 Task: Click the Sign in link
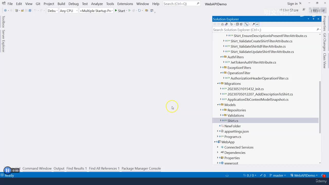click(x=292, y=4)
